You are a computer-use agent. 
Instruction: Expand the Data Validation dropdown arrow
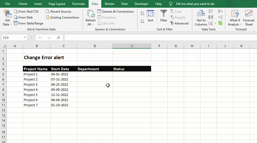215,23
